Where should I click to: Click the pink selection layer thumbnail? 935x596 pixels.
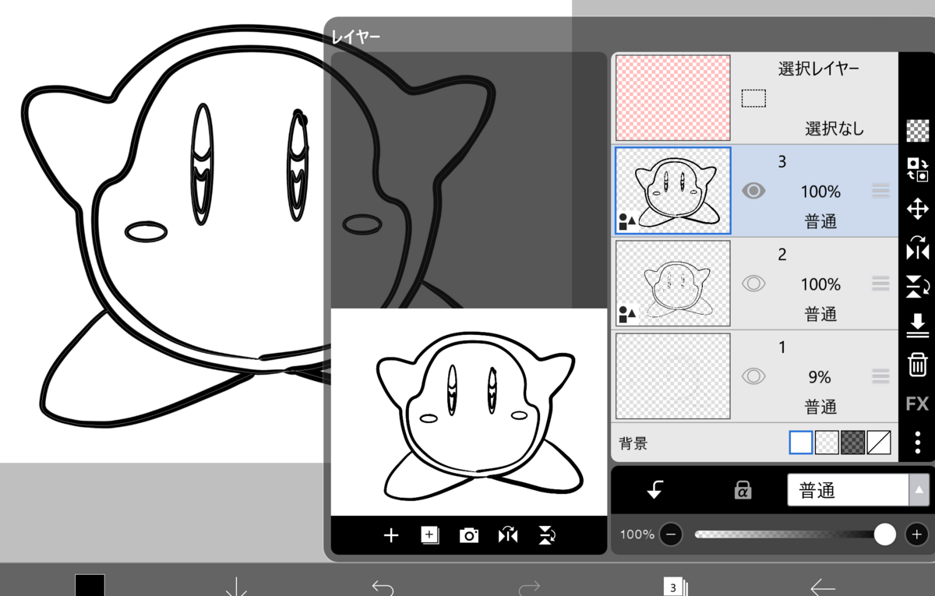pos(673,97)
